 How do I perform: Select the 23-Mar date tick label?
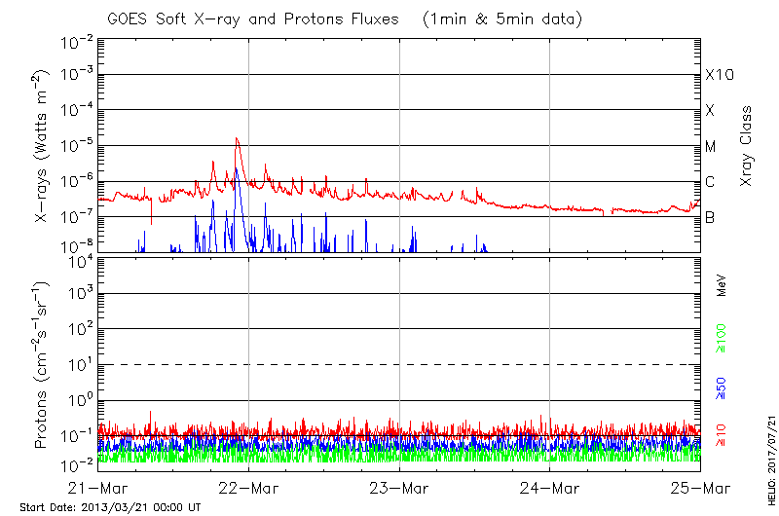(x=399, y=487)
